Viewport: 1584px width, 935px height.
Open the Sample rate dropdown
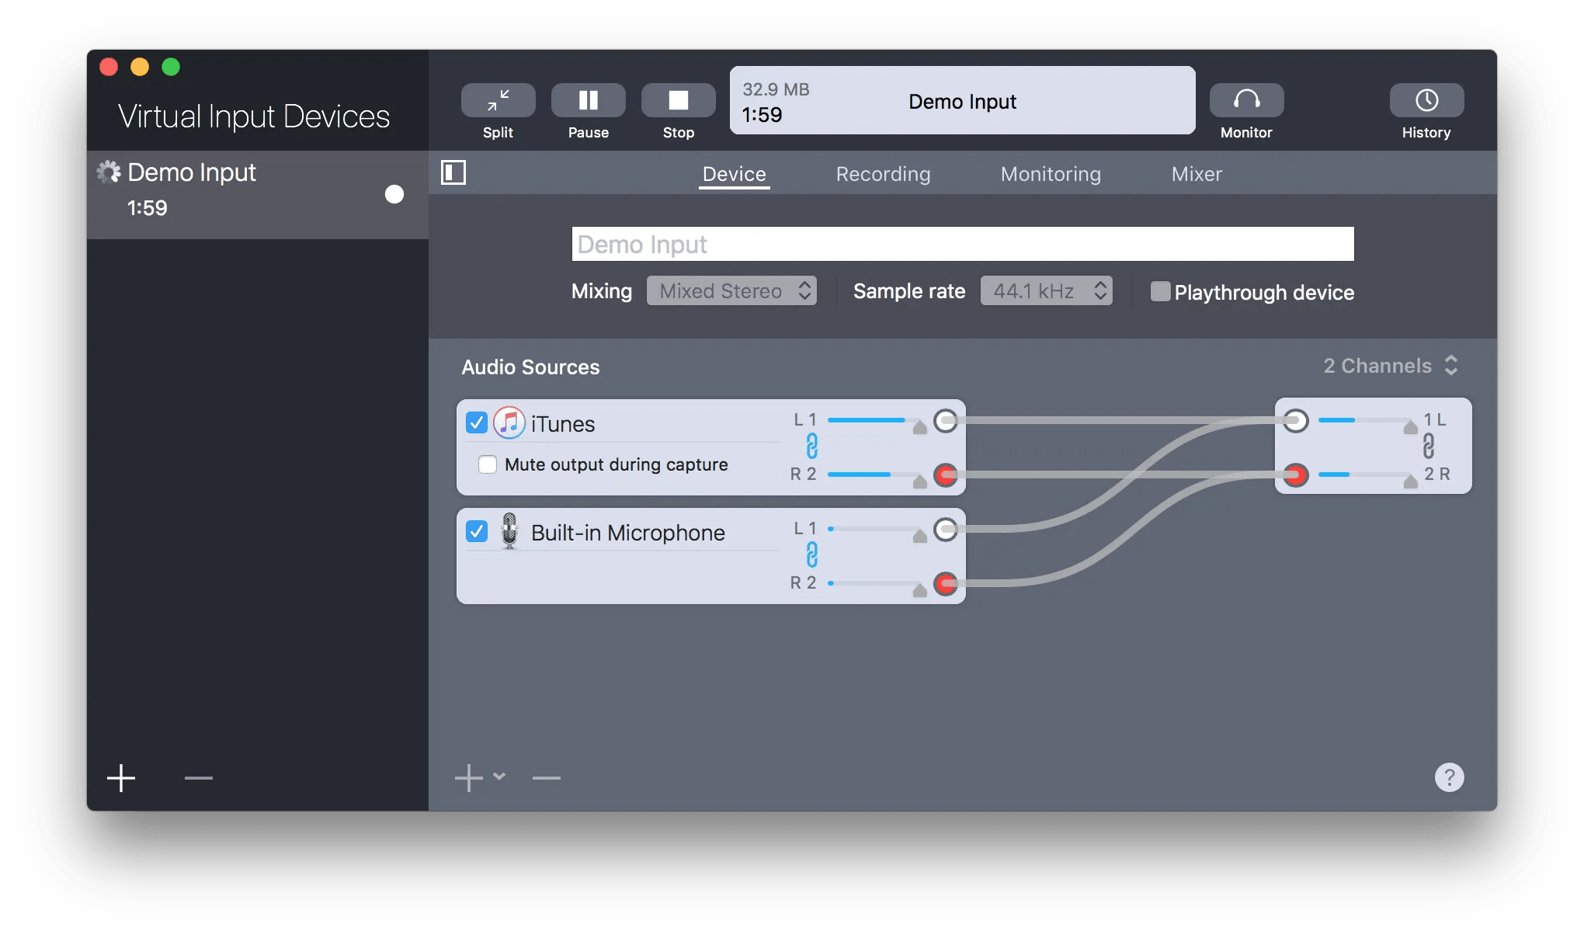(x=1046, y=291)
